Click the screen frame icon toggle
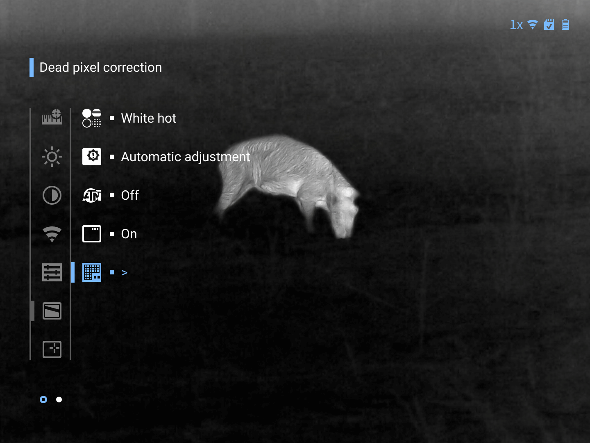The width and height of the screenshot is (590, 443). [x=92, y=234]
